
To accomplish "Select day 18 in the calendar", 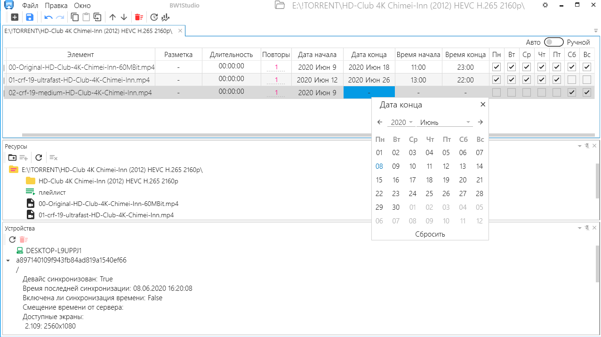I will coord(429,180).
